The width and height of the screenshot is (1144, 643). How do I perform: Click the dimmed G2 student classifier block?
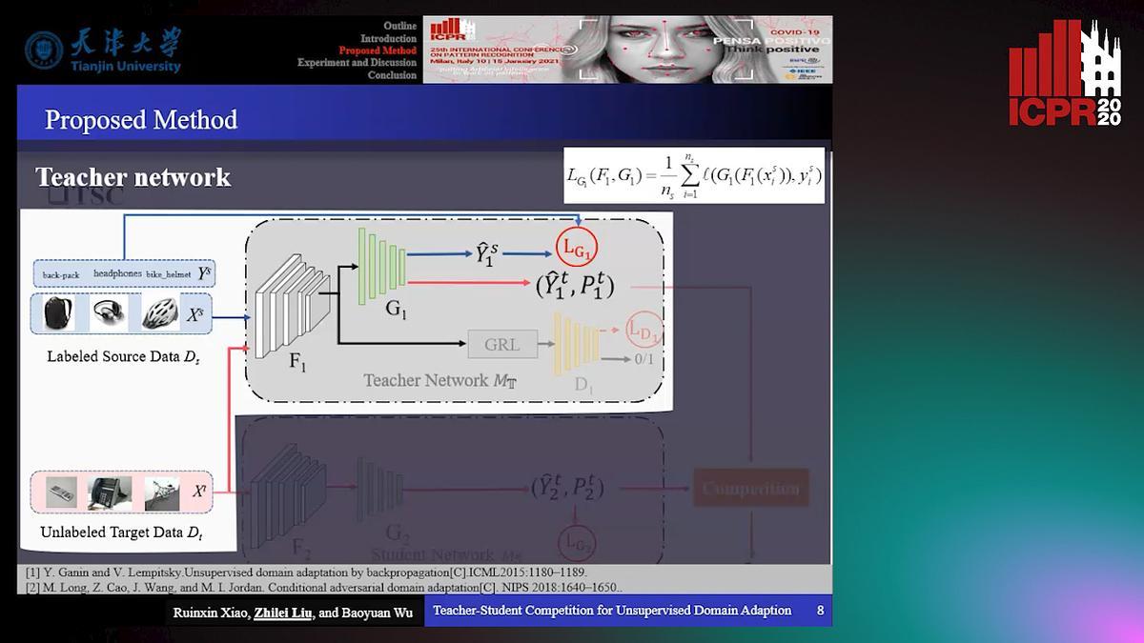click(379, 490)
